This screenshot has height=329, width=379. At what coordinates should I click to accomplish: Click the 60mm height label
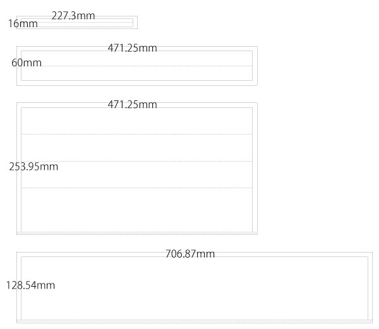27,63
